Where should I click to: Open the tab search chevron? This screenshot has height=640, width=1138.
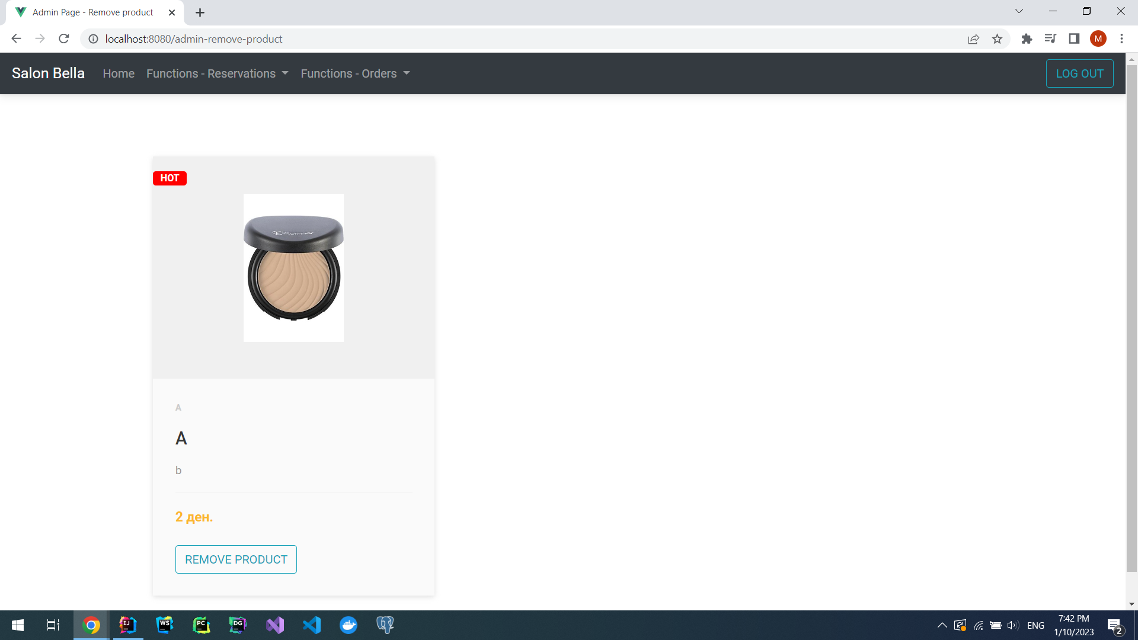(1019, 11)
